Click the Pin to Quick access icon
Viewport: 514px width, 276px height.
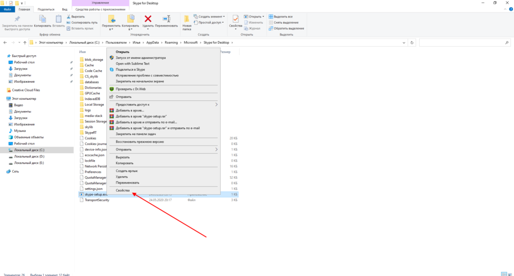click(x=17, y=19)
